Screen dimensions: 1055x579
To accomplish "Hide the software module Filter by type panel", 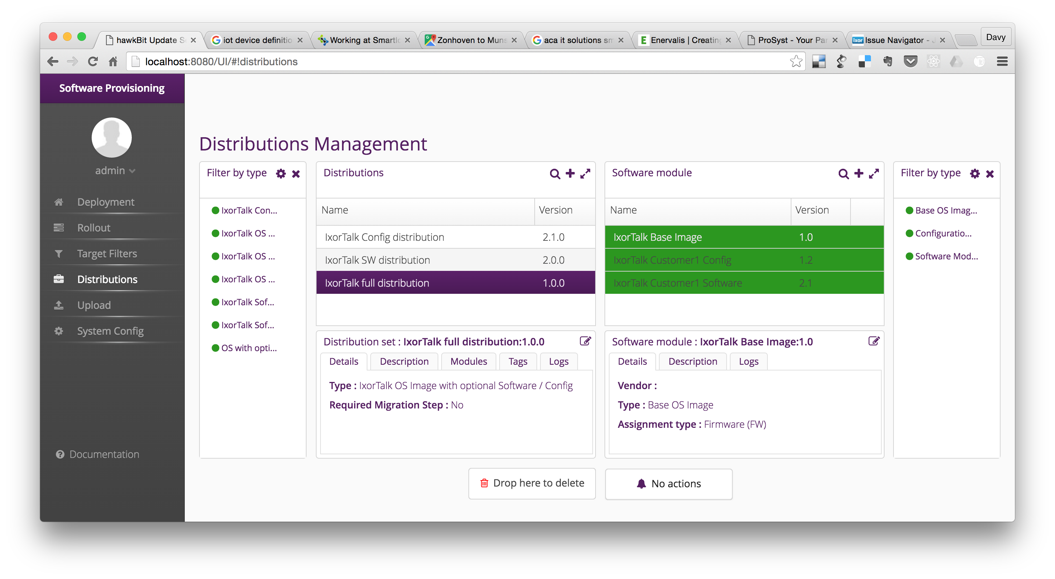I will tap(990, 174).
